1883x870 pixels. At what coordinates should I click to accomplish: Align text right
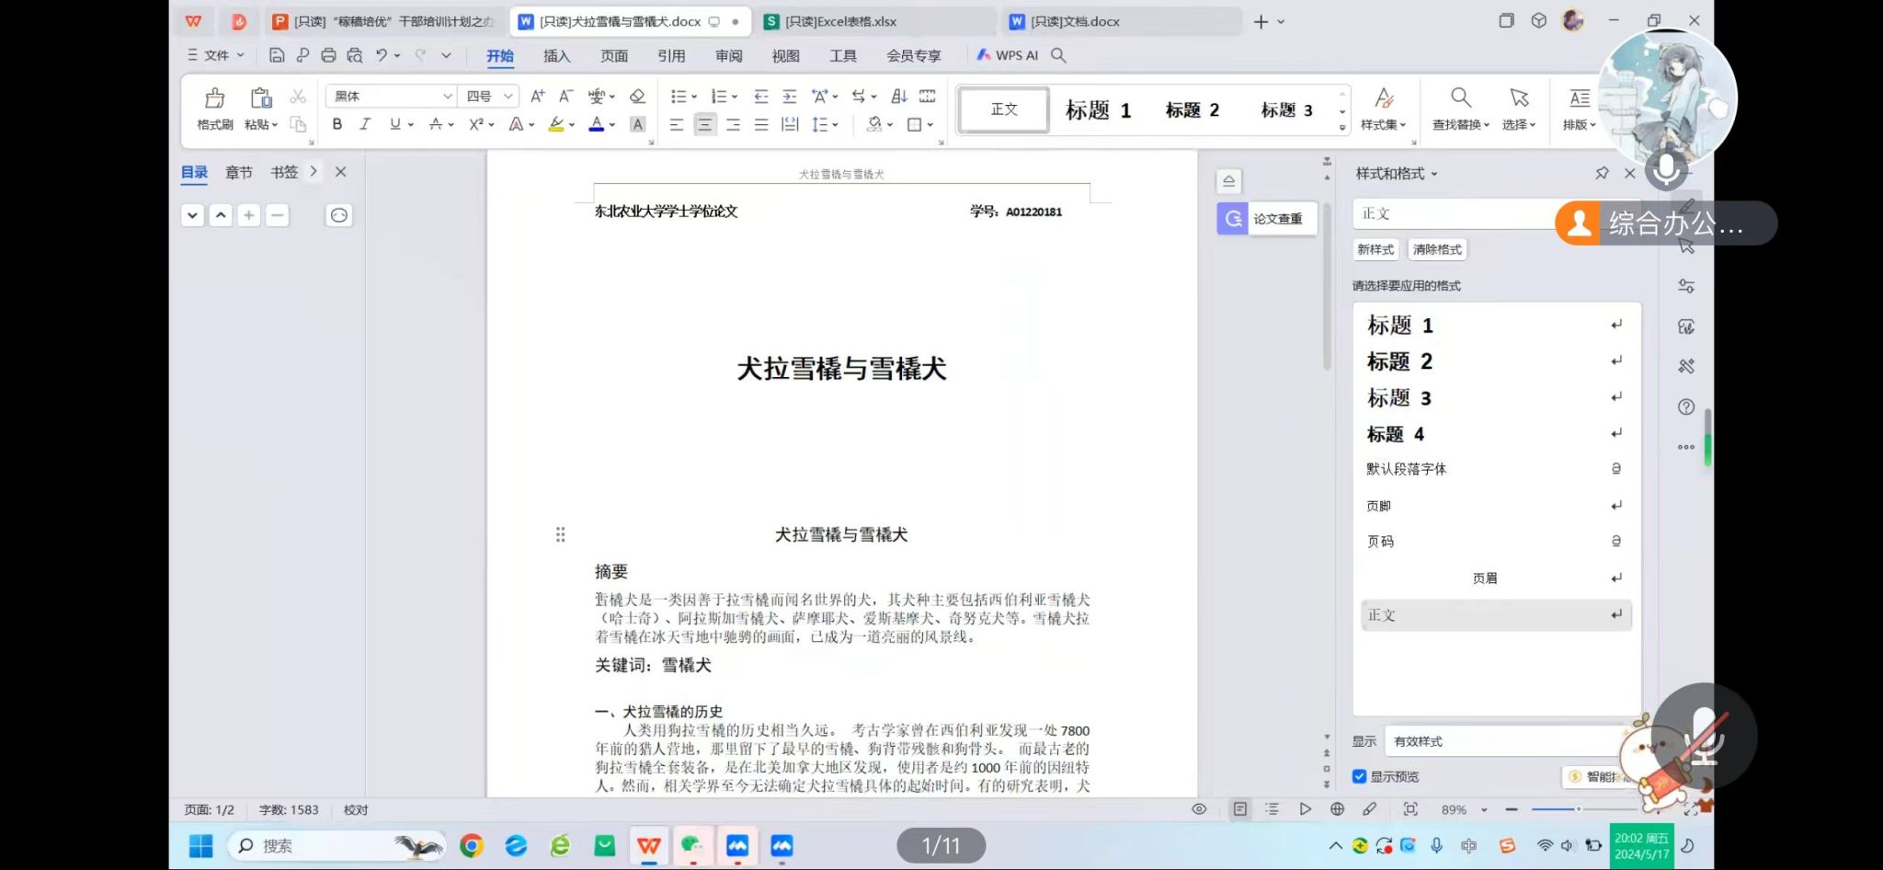tap(733, 124)
